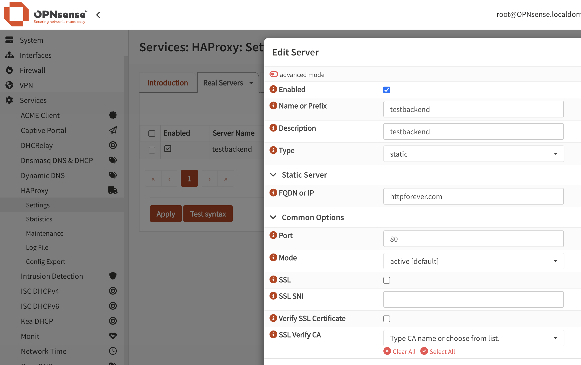The height and width of the screenshot is (365, 581).
Task: Click the Captive Portal paper plane icon
Action: pyautogui.click(x=113, y=130)
